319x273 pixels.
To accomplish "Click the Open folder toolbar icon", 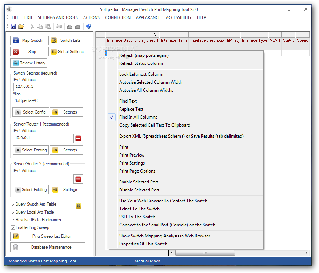I will pos(21,26).
